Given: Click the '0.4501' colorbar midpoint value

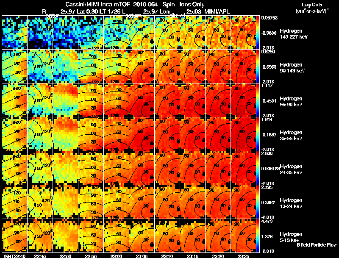Looking at the screenshot, I should tap(269, 101).
